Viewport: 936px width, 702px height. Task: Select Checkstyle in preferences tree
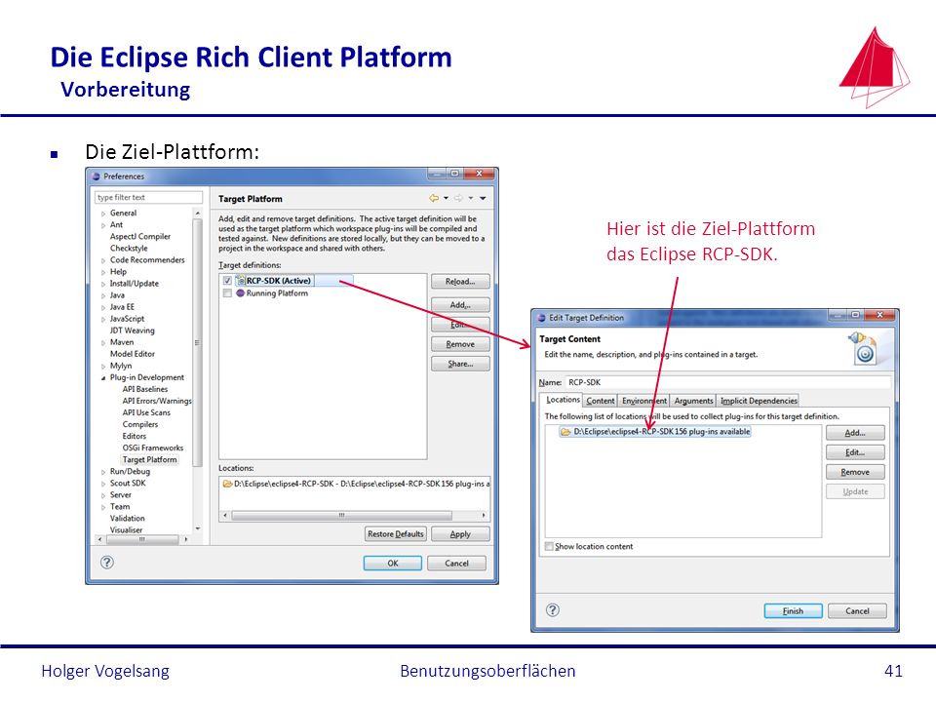click(x=129, y=249)
